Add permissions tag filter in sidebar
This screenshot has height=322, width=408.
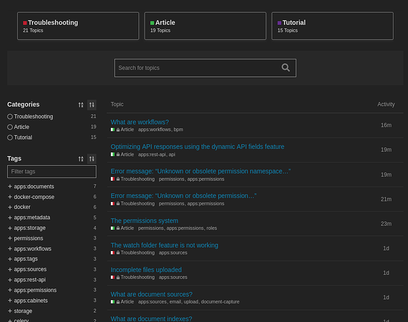click(10, 238)
